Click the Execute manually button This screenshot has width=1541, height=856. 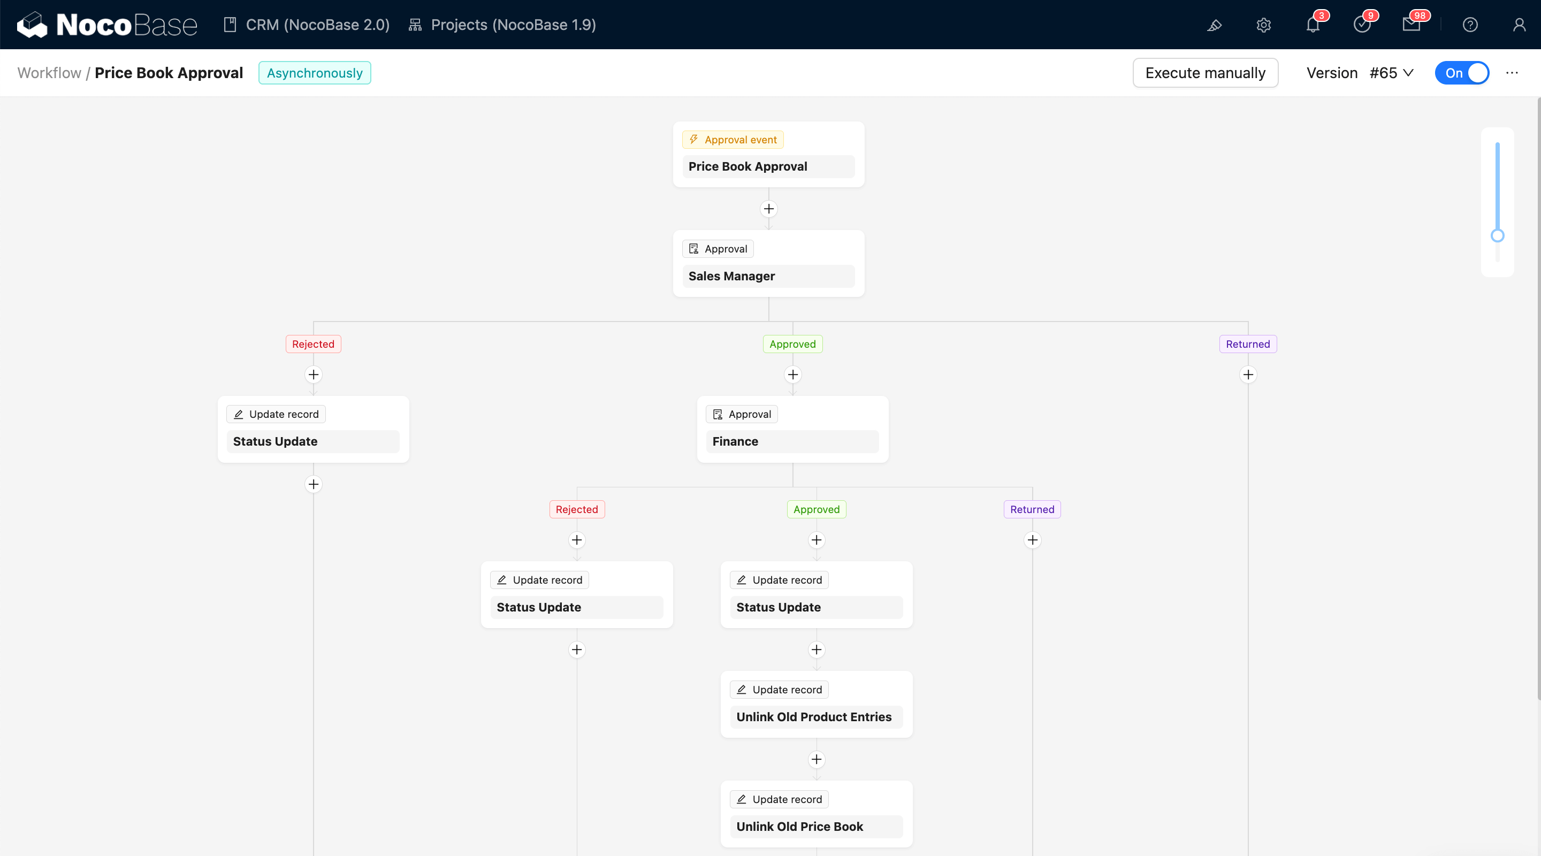click(1205, 72)
